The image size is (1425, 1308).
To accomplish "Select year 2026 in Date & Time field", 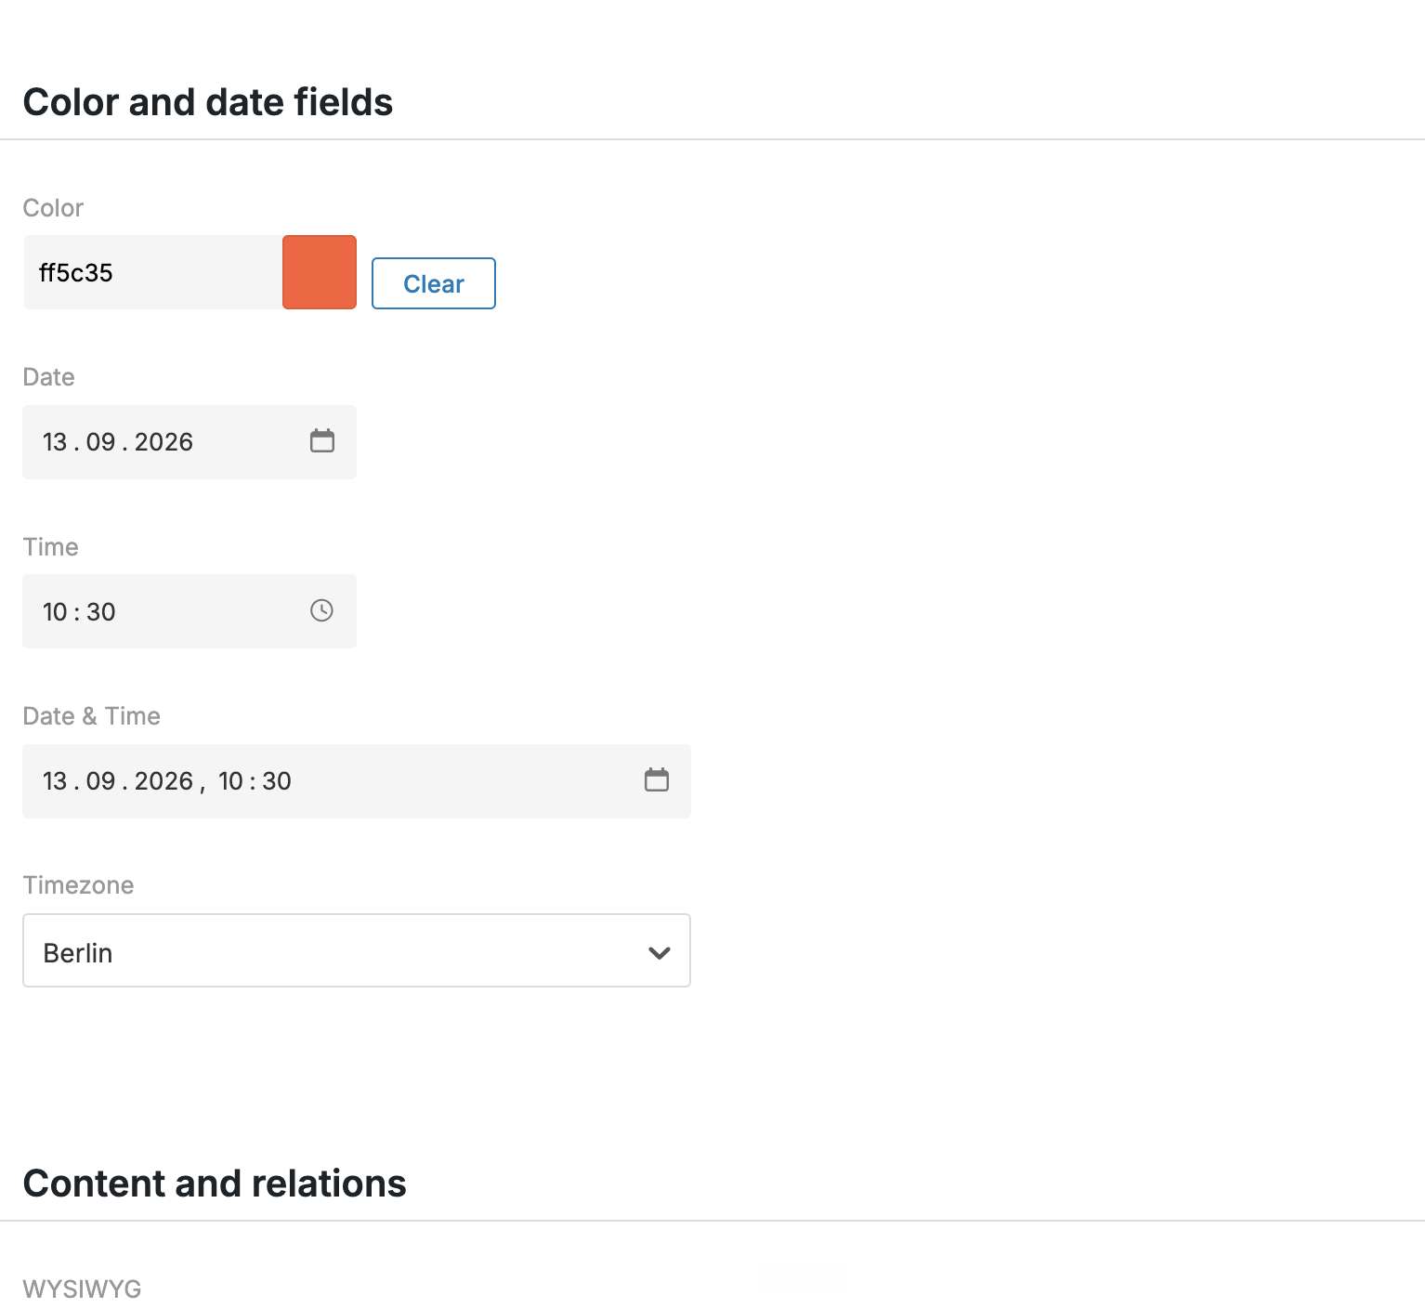I will pyautogui.click(x=163, y=781).
